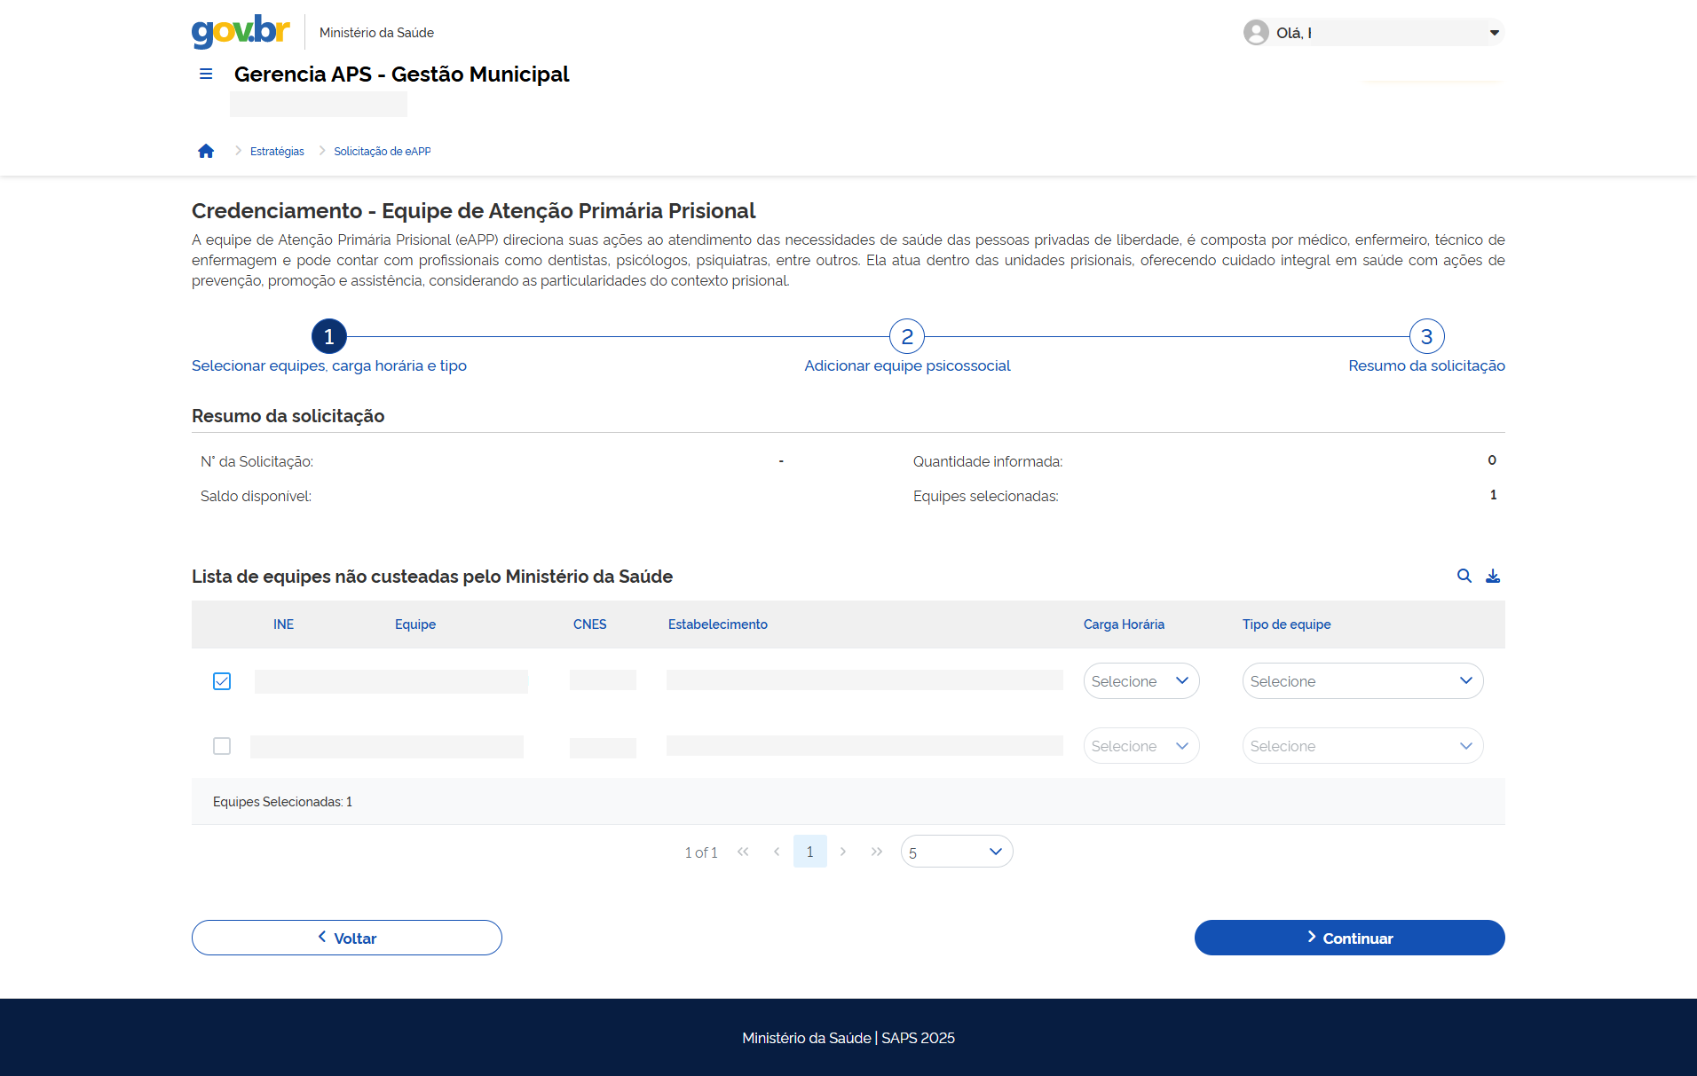Click the user avatar icon
The width and height of the screenshot is (1697, 1076).
pos(1256,33)
